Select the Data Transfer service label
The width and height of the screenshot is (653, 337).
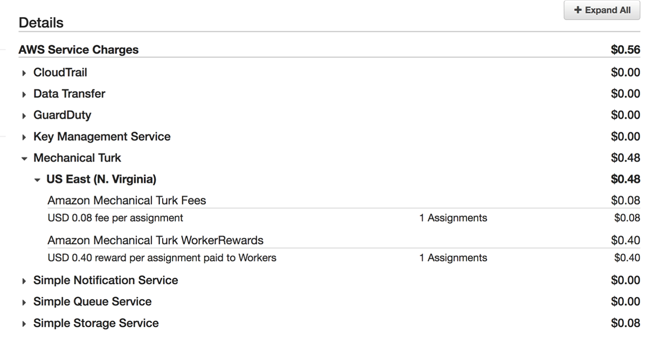coord(69,94)
